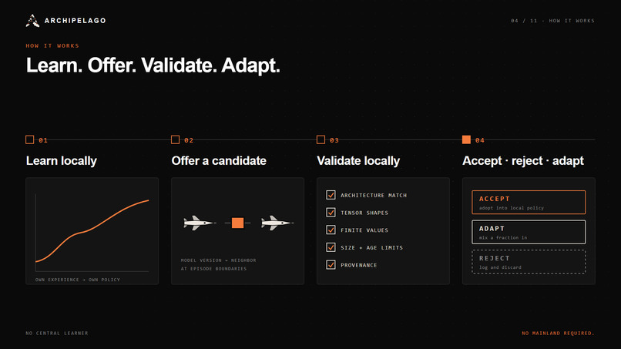The image size is (621, 349).
Task: Click the 'Offer a candidate' heading
Action: point(219,161)
